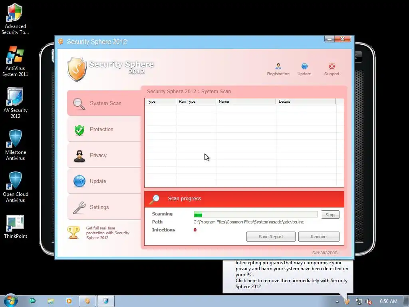Click the red Infections count 0
409x307 pixels.
coord(195,230)
